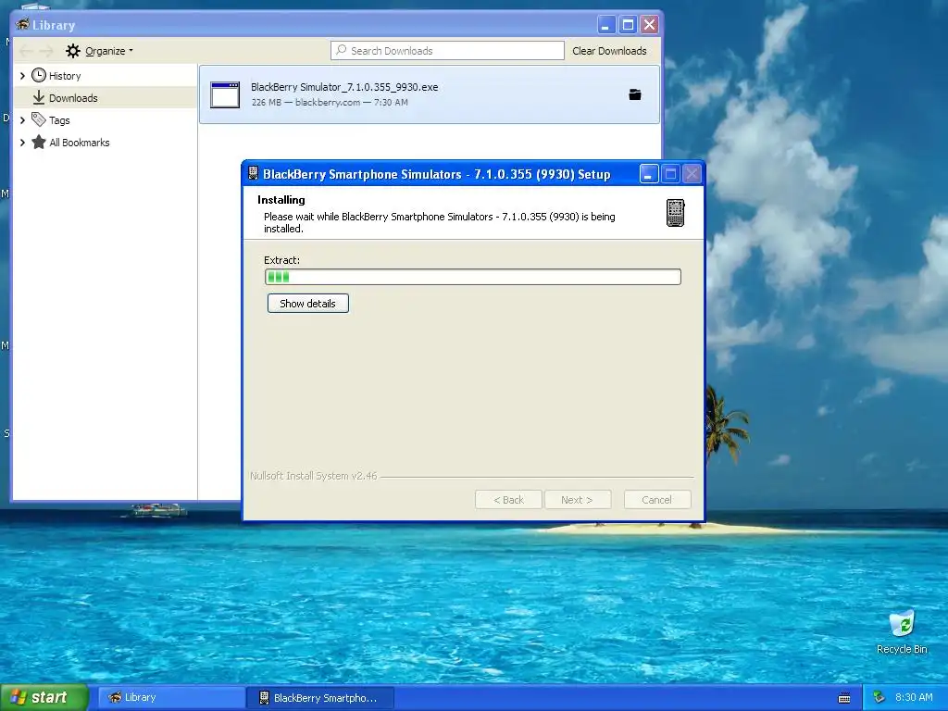Image resolution: width=948 pixels, height=711 pixels.
Task: Click the exe file icon in downloads list
Action: click(x=225, y=95)
